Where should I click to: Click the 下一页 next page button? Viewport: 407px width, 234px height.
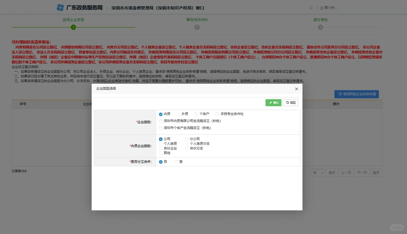pyautogui.click(x=362, y=173)
